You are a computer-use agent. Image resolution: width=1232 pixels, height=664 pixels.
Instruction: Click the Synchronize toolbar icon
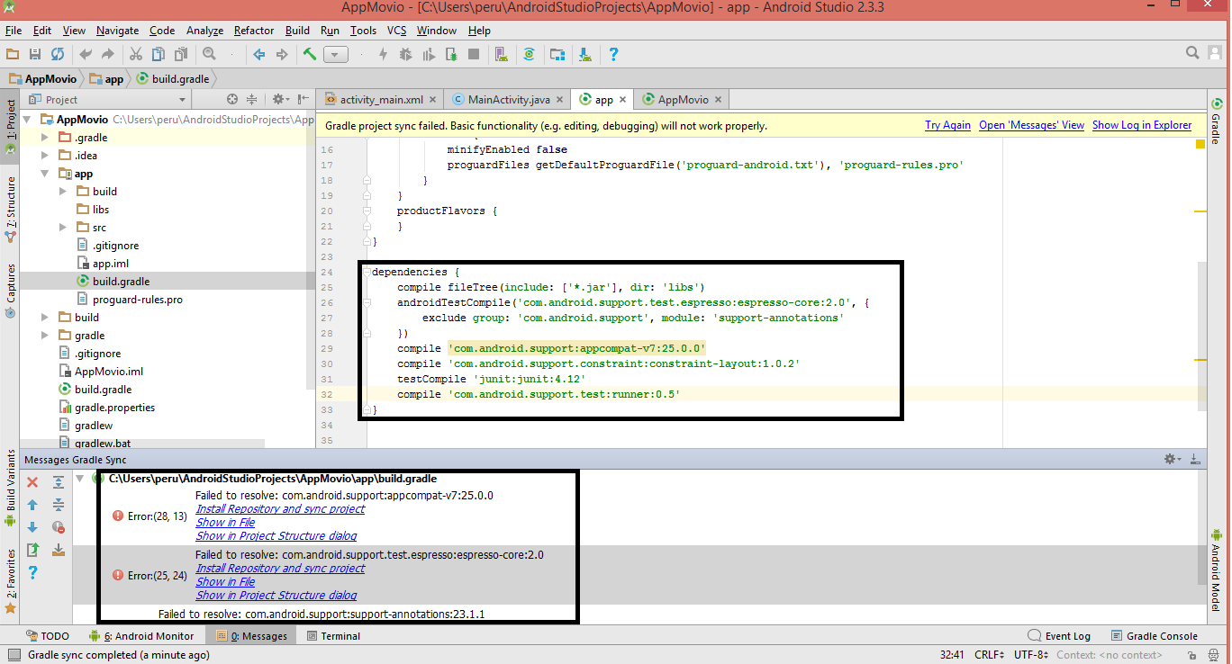(x=58, y=55)
